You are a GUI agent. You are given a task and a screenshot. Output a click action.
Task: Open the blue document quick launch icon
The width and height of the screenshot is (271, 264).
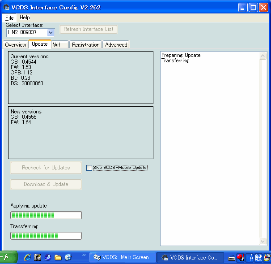(68, 257)
